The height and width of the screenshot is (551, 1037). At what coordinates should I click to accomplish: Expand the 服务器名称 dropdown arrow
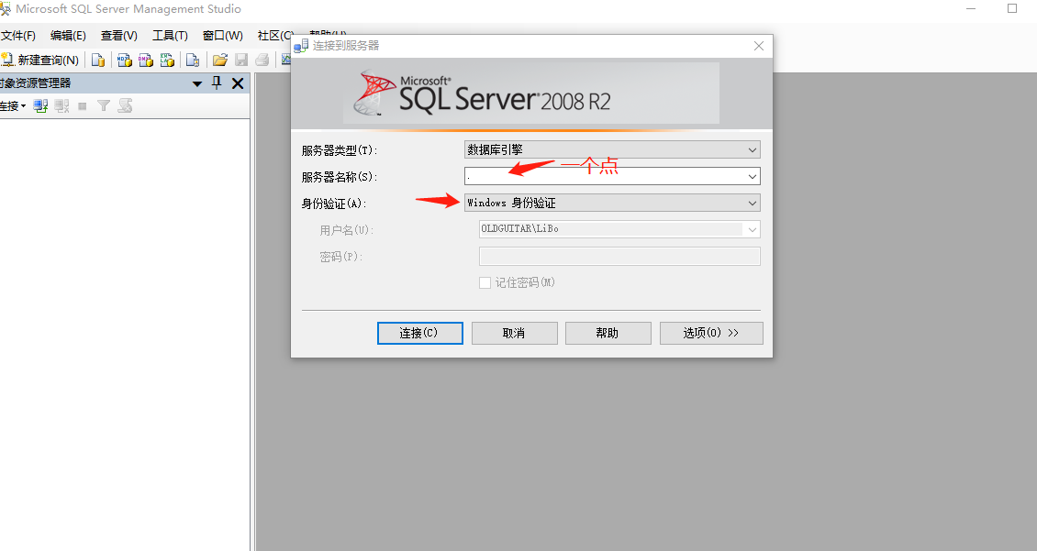[x=752, y=176]
